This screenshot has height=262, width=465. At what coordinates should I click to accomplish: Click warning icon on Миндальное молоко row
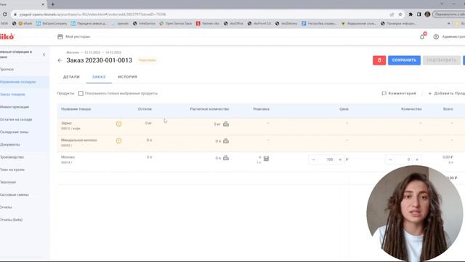tap(118, 140)
